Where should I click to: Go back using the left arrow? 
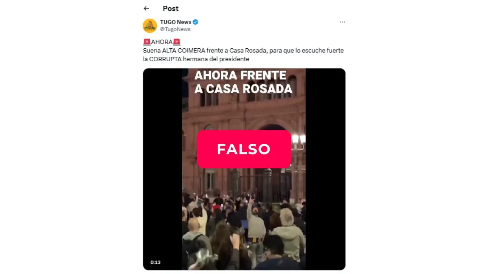pos(146,8)
